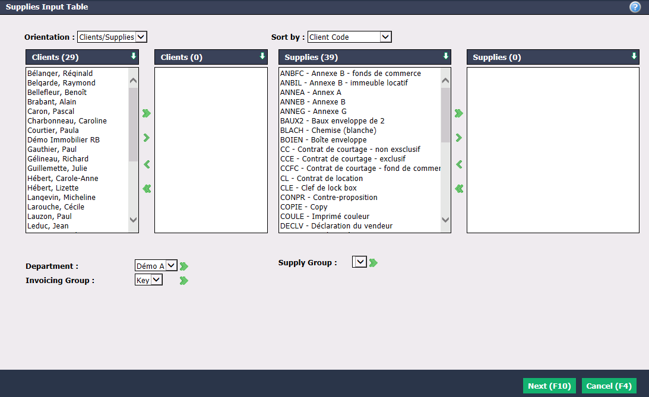Click down arrow of supplies list scrollbar
This screenshot has width=649, height=397.
[x=445, y=220]
